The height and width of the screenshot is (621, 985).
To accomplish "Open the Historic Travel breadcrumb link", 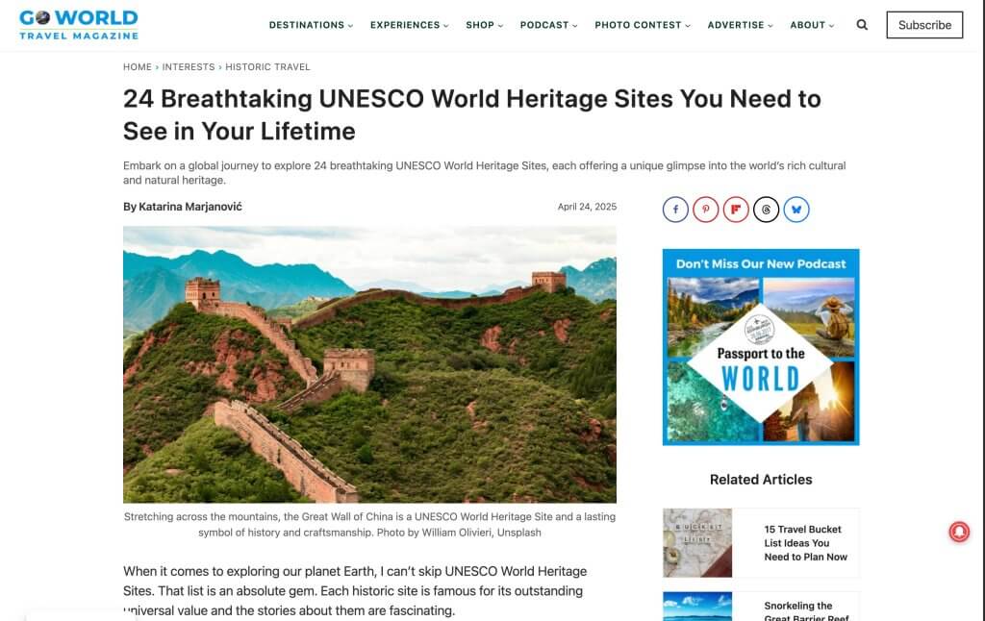I will (x=266, y=66).
